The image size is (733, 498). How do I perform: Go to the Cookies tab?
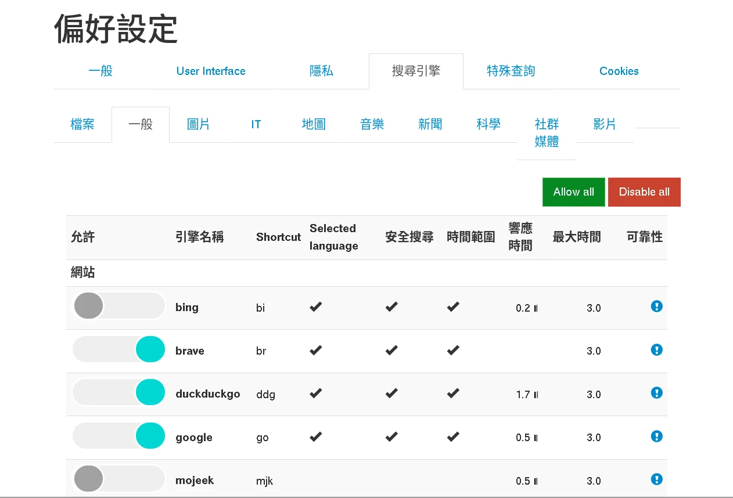619,71
